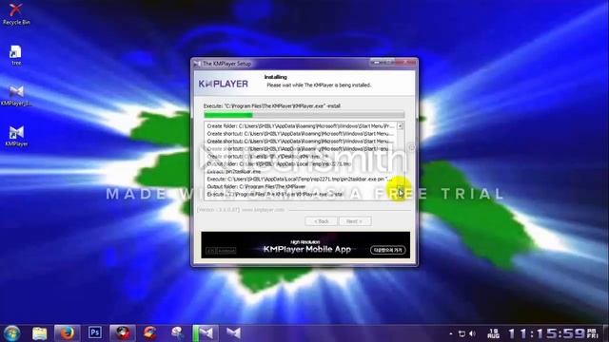The height and width of the screenshot is (342, 609).
Task: Click the red-orange swirl taskbar icon
Action: point(150,333)
